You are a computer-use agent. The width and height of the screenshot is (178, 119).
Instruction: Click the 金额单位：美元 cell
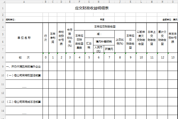(x=170, y=19)
